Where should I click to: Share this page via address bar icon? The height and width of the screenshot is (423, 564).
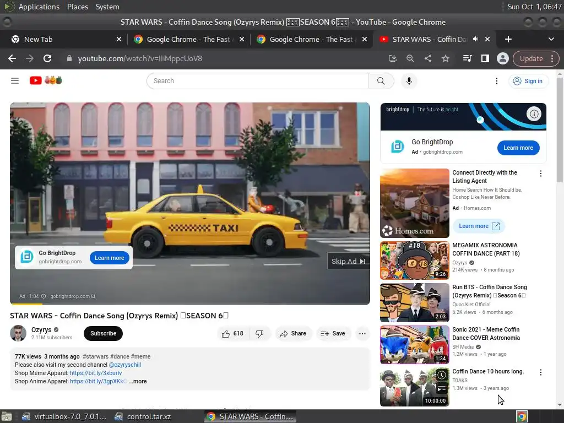[x=427, y=58]
